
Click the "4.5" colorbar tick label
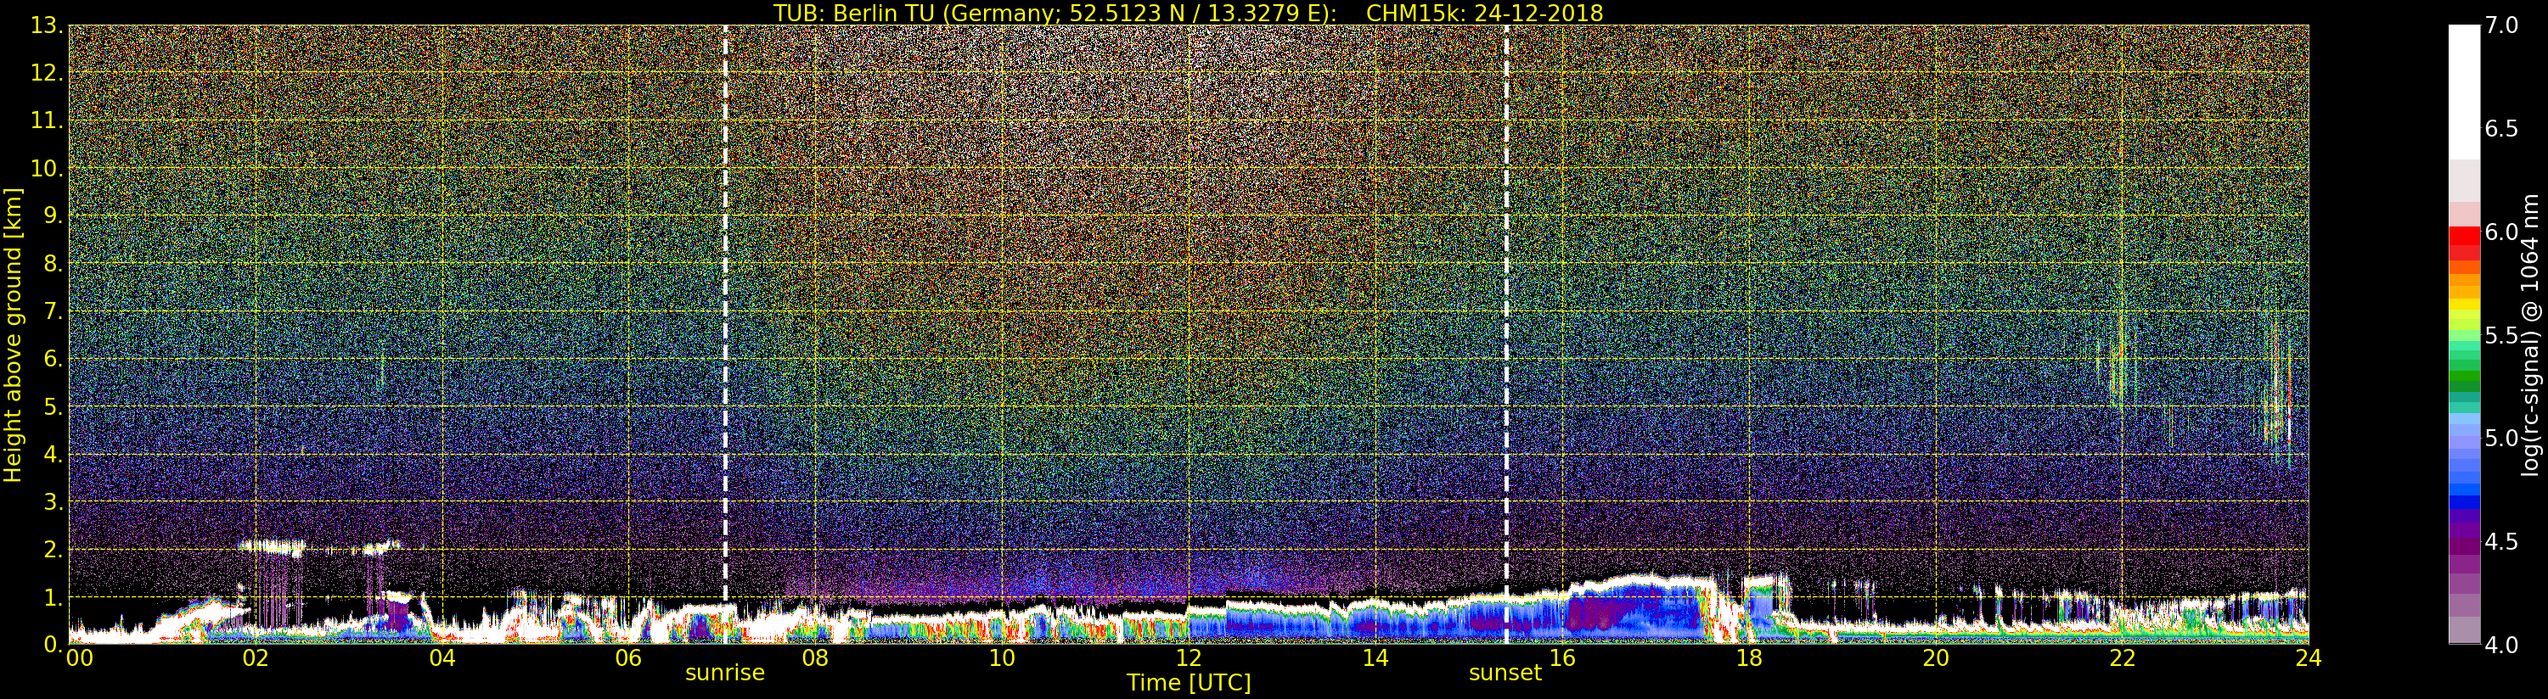click(x=2501, y=542)
